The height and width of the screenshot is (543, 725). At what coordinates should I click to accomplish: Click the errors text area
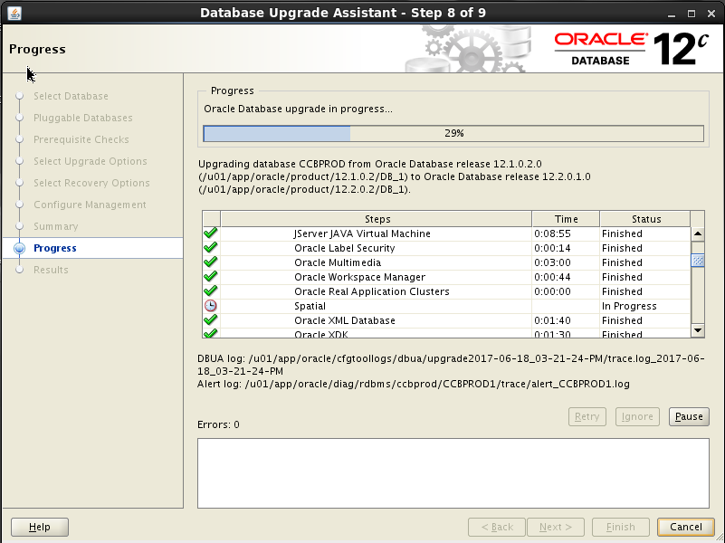(x=453, y=473)
